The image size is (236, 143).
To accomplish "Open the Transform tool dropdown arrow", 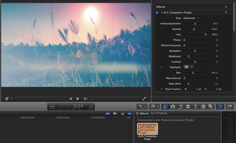I will tap(11, 99).
